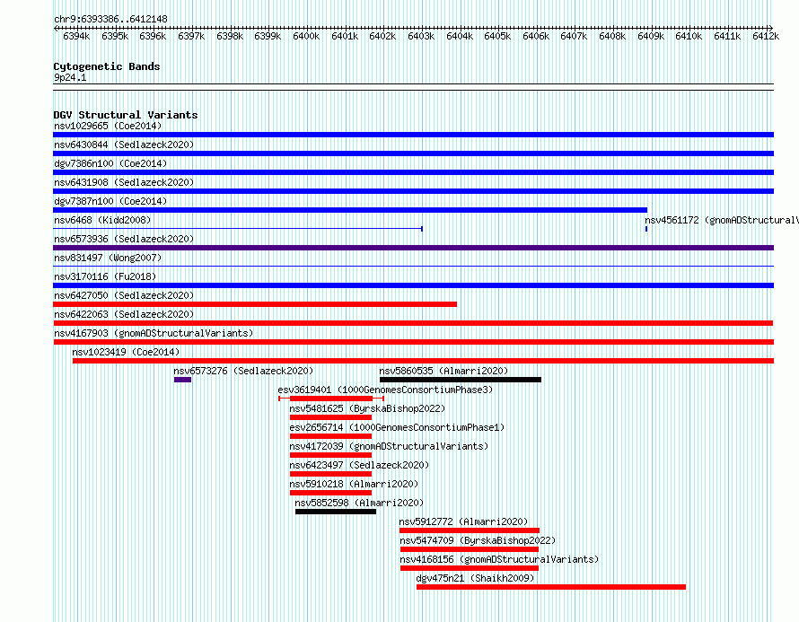Open nsv6573276 (Sedlazeck2020) label
Viewport: 799px width, 622px height.
243,371
